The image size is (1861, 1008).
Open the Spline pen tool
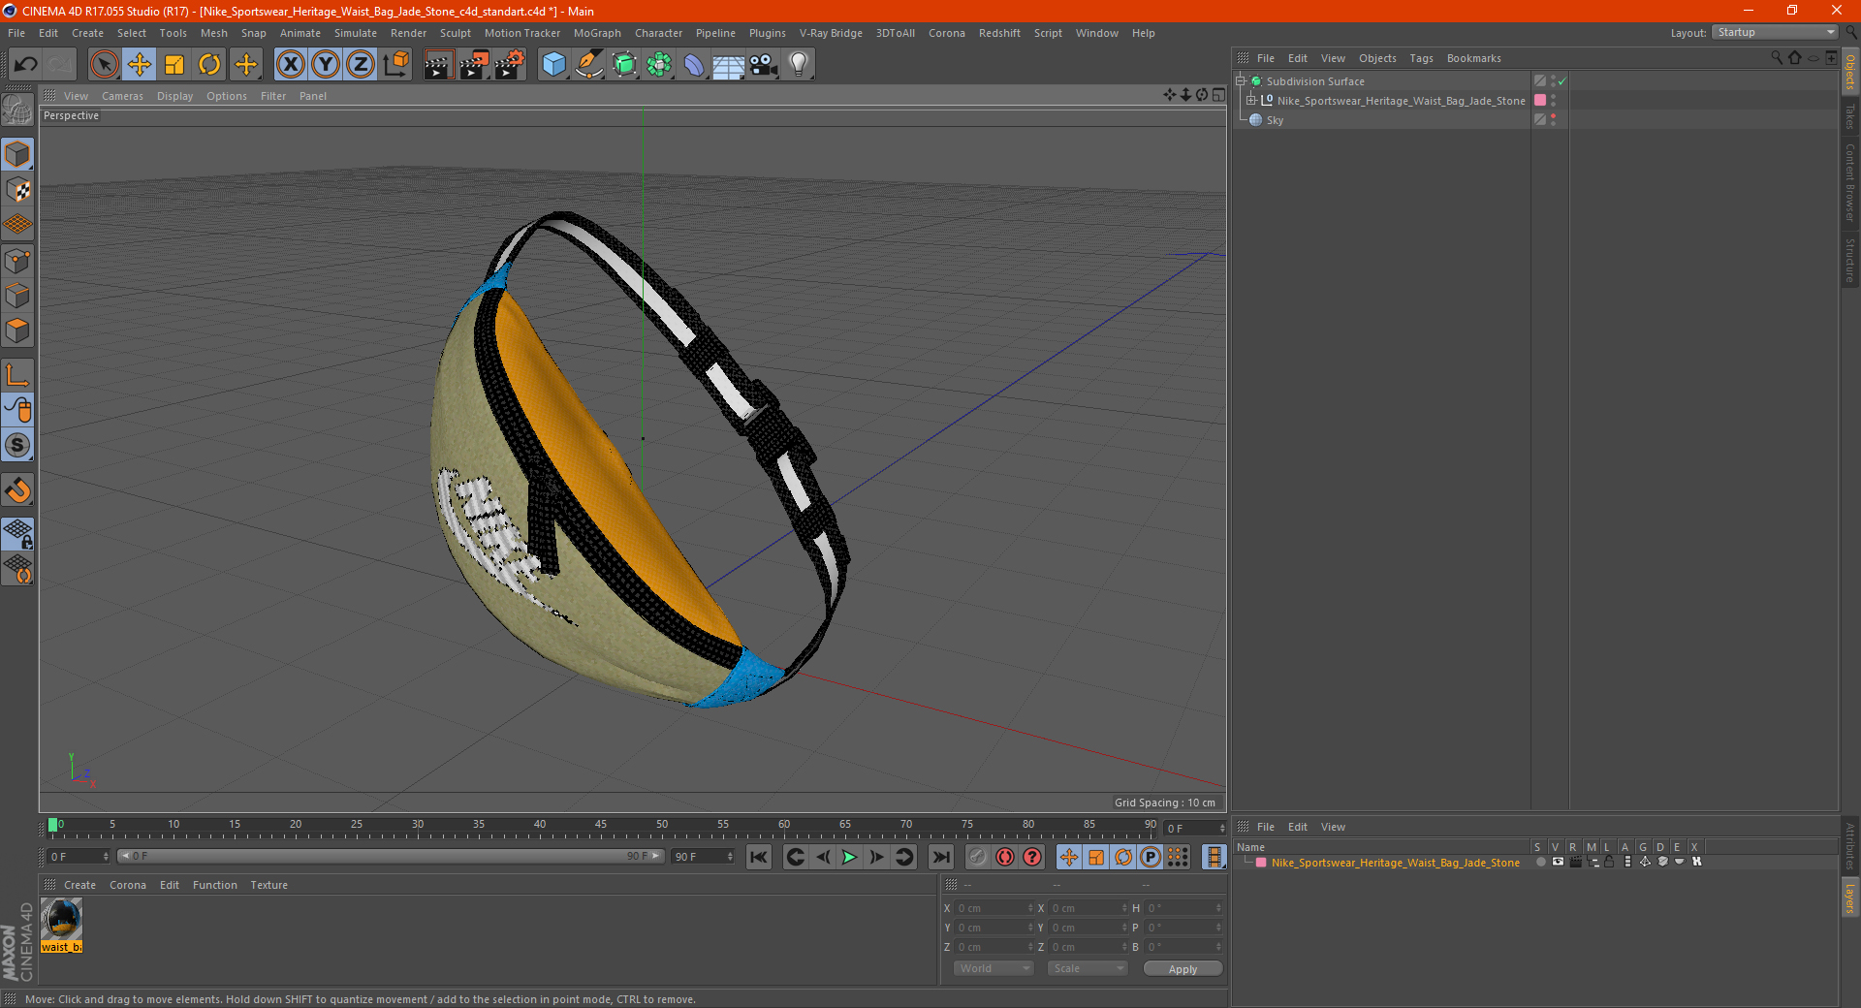[588, 65]
